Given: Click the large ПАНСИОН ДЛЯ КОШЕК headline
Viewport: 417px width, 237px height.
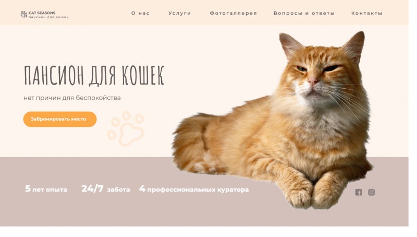Looking at the screenshot, I should 94,76.
